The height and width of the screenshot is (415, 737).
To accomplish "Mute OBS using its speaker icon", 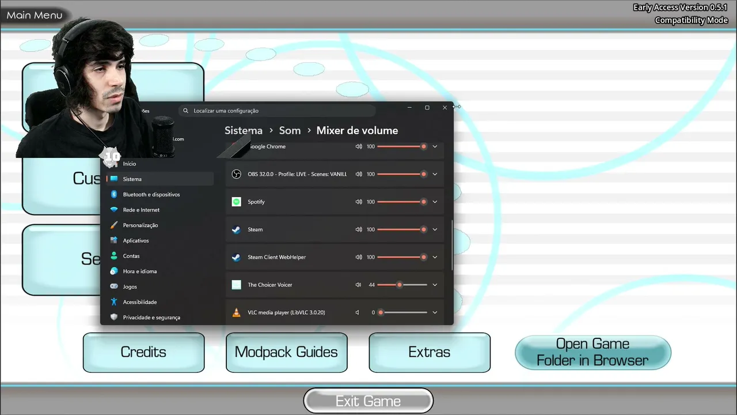I will 359,174.
